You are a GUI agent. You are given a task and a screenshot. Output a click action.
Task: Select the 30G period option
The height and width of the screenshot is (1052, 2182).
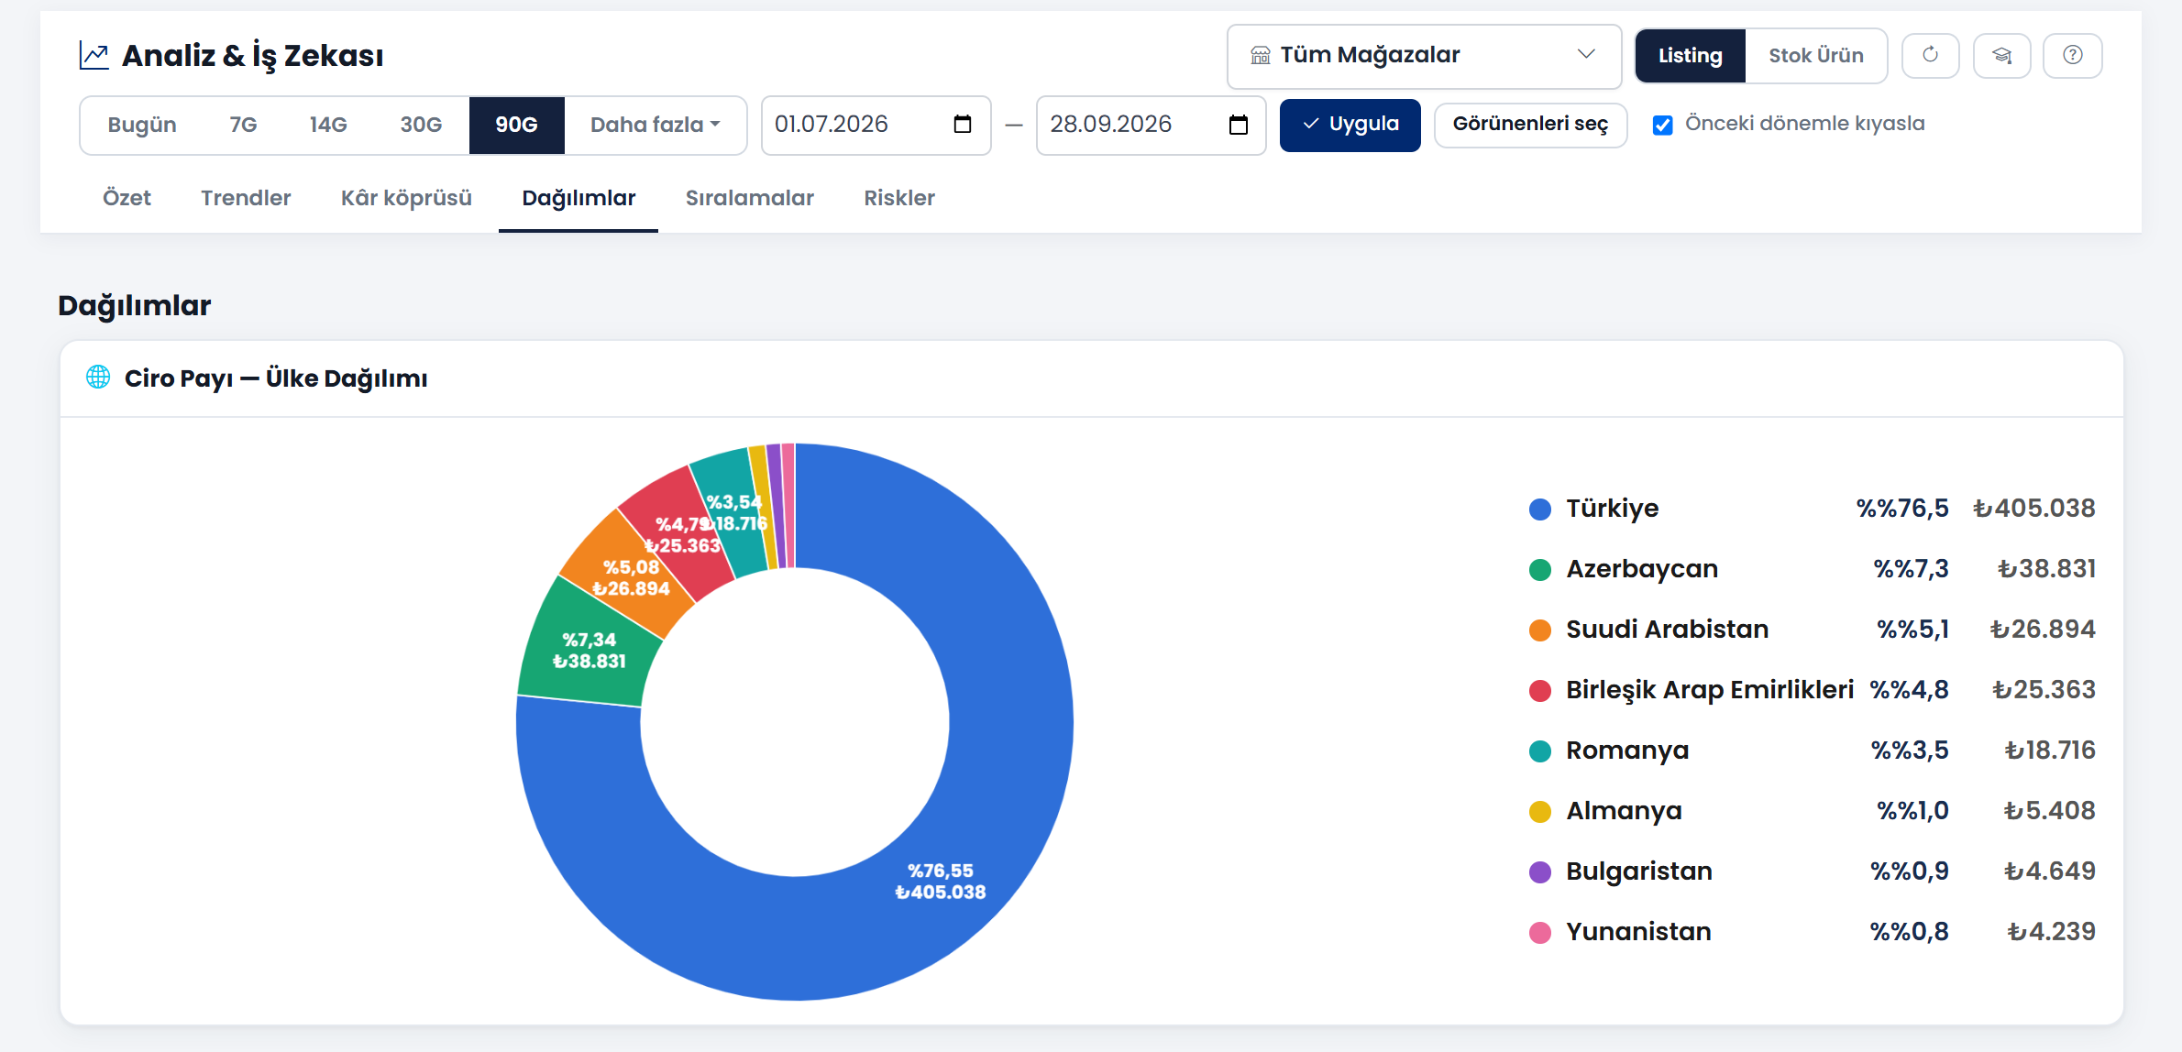coord(421,125)
